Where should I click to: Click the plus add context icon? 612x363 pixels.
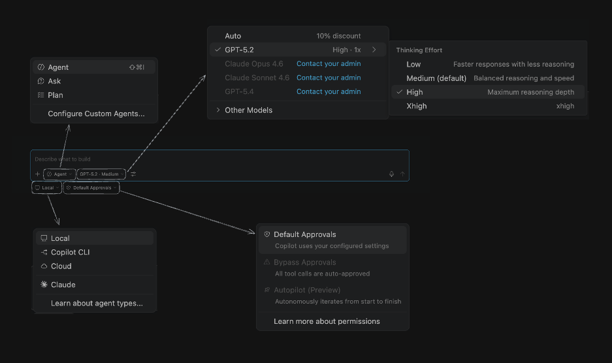37,174
